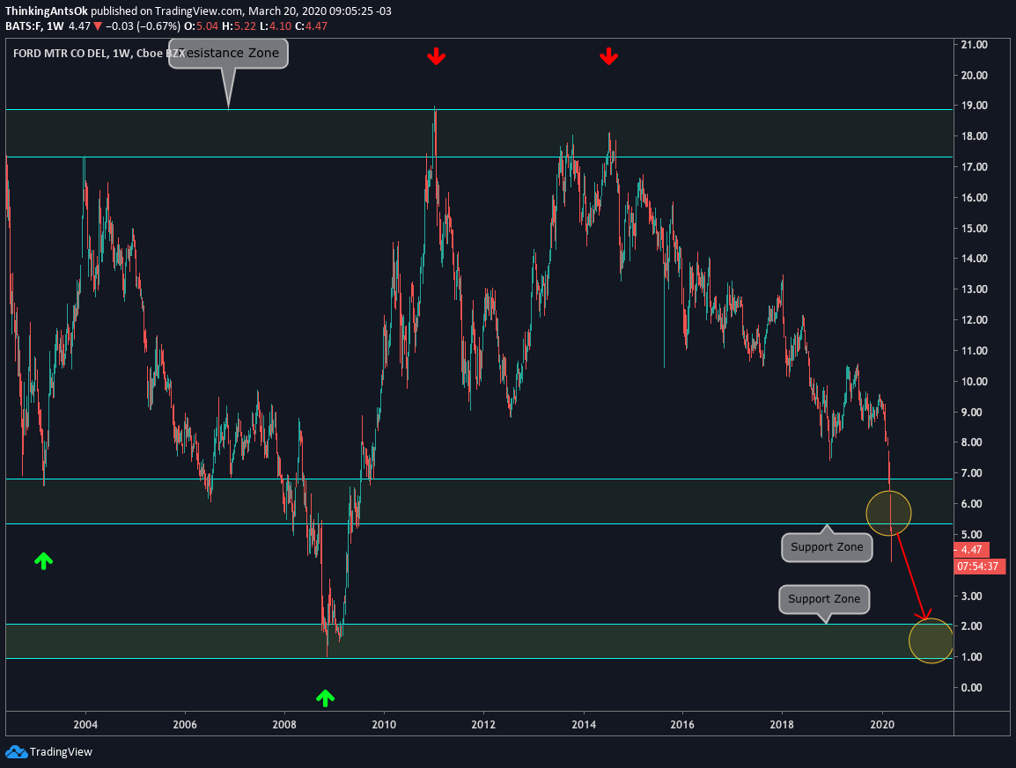
Task: Click the Support Zone label near 3.00
Action: 824,599
